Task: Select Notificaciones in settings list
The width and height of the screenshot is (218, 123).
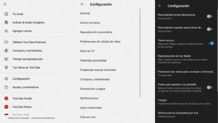Action: click(x=89, y=98)
